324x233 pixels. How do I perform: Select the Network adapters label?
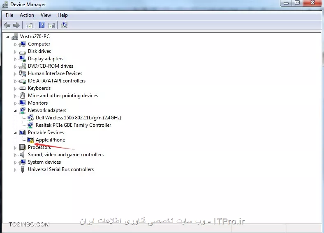coord(47,110)
